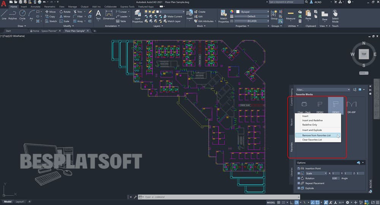The width and height of the screenshot is (380, 205).
Task: Check the Explode option checkbox
Action: coord(299,188)
